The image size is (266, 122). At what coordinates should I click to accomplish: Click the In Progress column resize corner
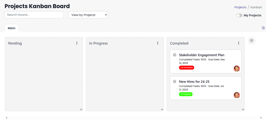click(x=162, y=109)
